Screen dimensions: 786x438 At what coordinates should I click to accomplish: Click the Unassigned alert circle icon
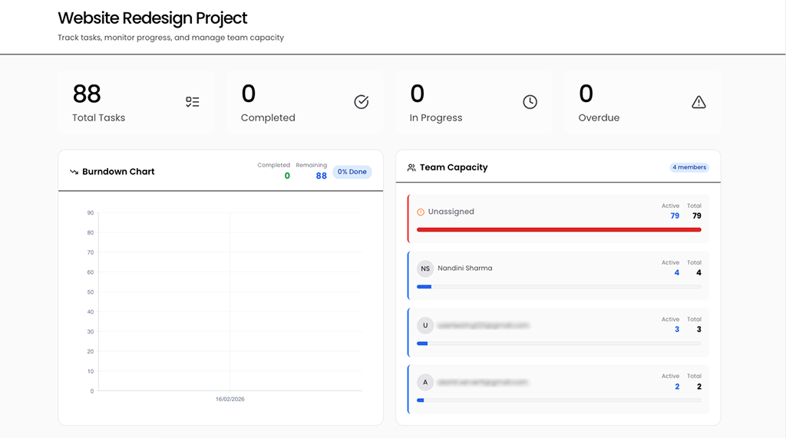coord(421,212)
